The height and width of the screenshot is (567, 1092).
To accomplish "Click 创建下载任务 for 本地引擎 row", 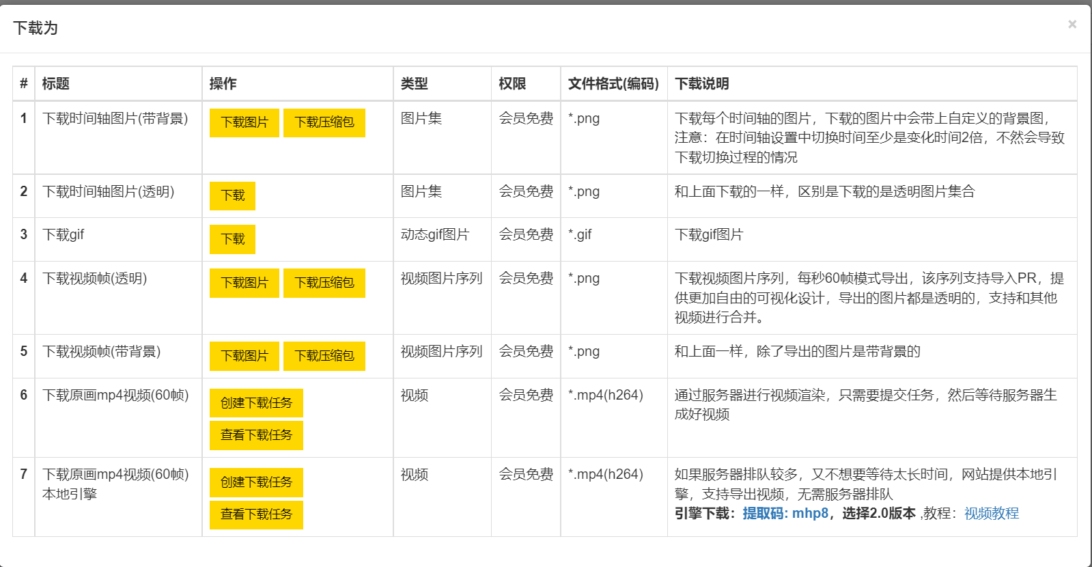I will [x=256, y=482].
